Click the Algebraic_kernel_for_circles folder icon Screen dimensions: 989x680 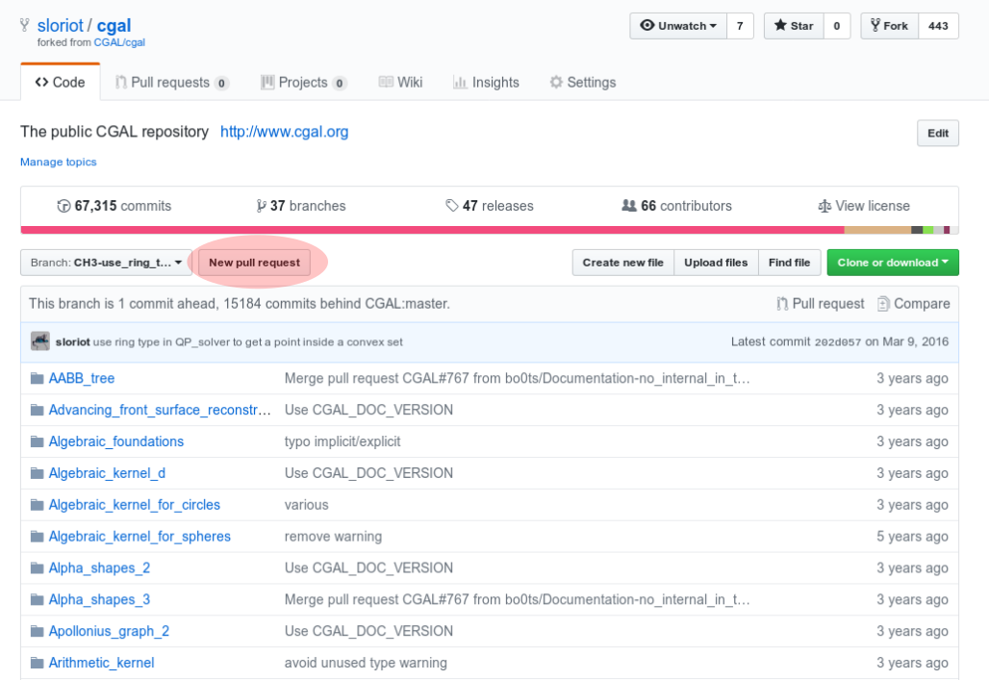tap(38, 505)
